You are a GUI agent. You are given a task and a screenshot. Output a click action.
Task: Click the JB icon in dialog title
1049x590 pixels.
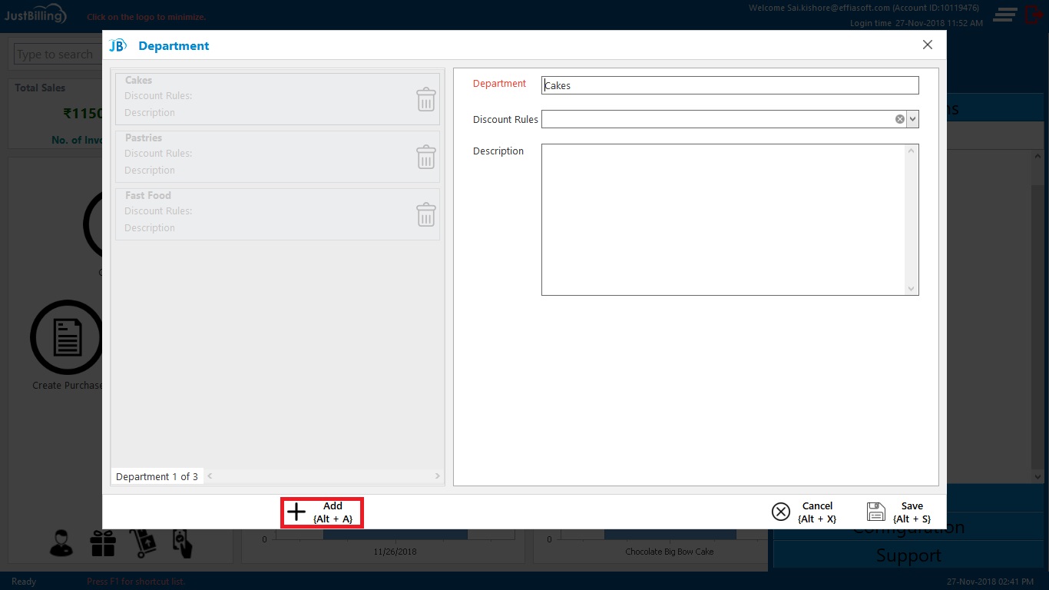click(x=117, y=45)
